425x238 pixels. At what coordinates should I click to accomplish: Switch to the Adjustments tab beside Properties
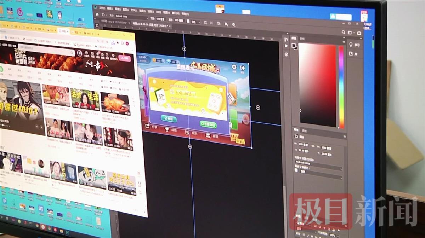point(304,131)
